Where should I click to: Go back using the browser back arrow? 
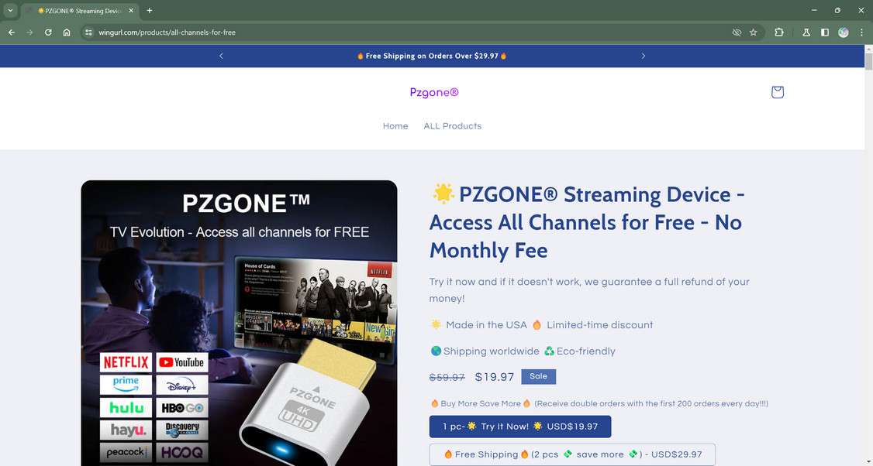pyautogui.click(x=12, y=33)
